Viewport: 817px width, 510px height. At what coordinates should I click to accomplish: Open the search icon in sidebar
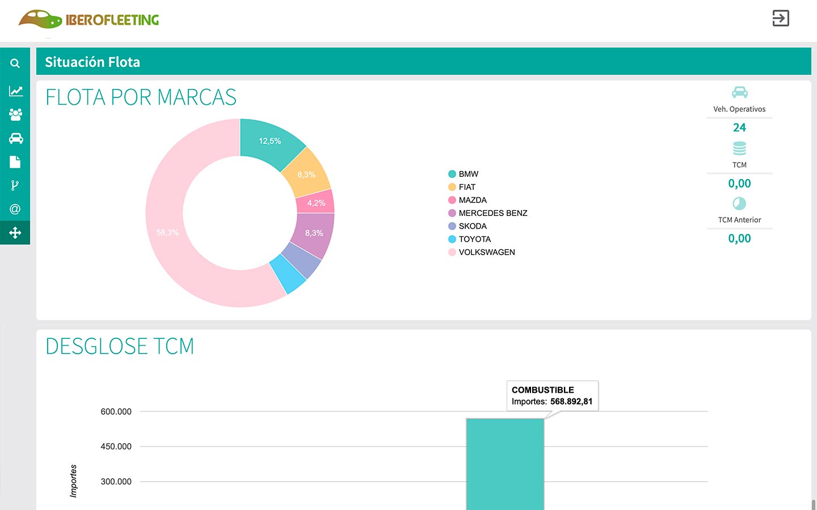[x=15, y=63]
